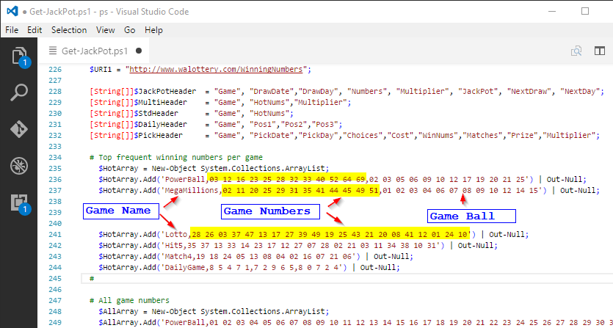Open the Extensions view in activity bar
613x328 pixels.
click(x=19, y=204)
